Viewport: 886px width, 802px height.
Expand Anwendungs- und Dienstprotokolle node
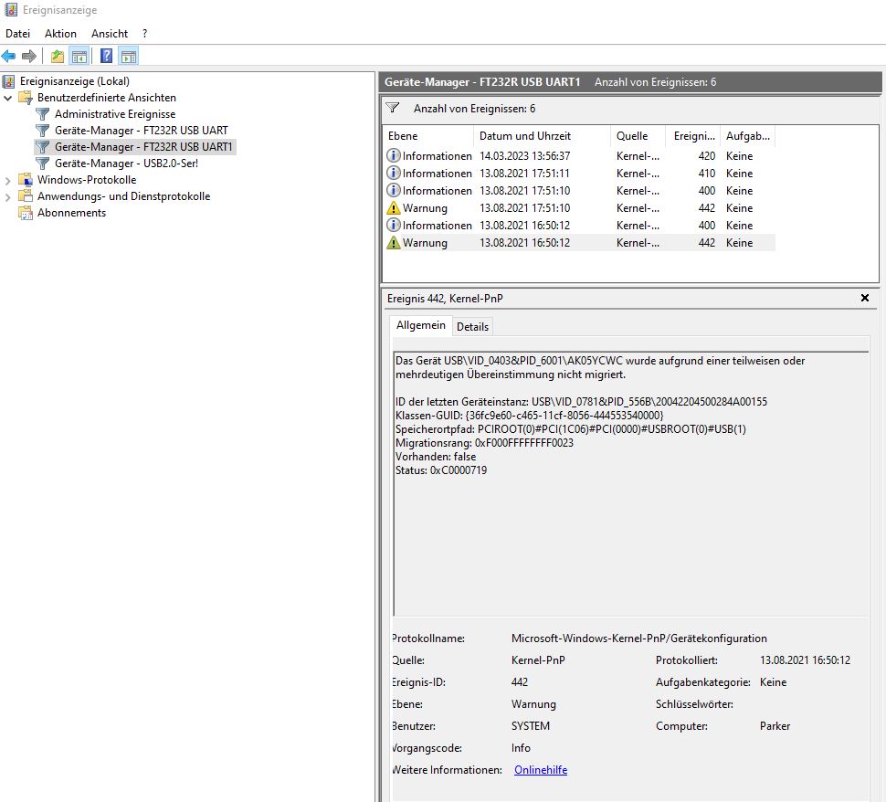coord(8,196)
